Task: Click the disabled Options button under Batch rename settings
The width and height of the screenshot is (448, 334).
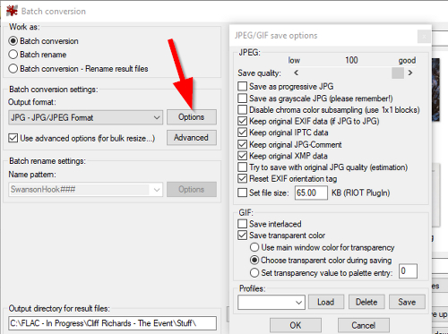Action: (192, 189)
